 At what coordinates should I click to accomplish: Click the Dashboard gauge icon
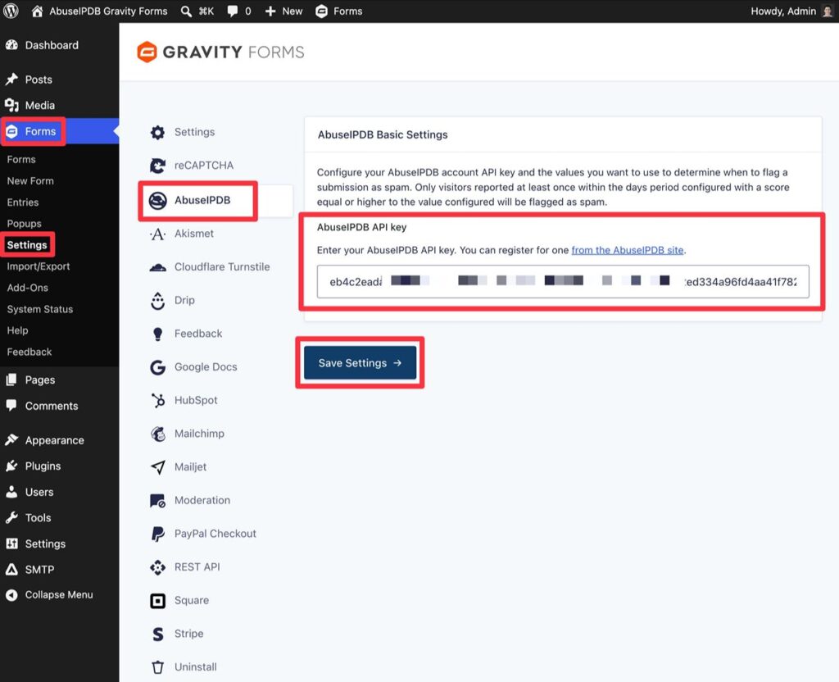click(x=11, y=45)
